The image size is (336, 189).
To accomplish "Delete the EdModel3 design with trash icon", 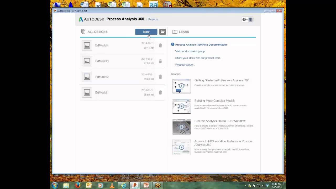I will click(160, 61).
